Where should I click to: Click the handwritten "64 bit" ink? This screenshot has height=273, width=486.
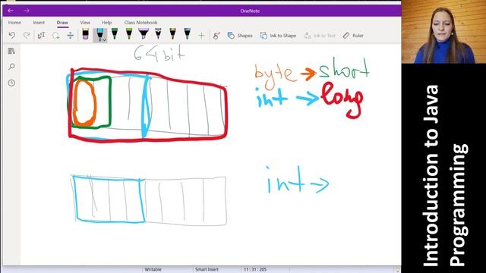(x=159, y=53)
